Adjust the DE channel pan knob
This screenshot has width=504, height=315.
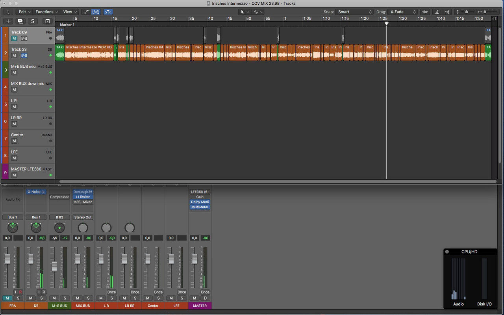coord(36,227)
